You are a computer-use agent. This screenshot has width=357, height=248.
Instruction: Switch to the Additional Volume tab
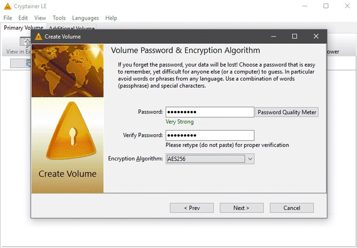pos(71,28)
